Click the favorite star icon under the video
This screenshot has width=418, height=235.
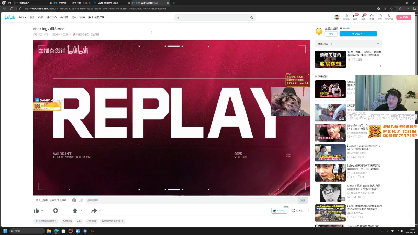pos(75,211)
